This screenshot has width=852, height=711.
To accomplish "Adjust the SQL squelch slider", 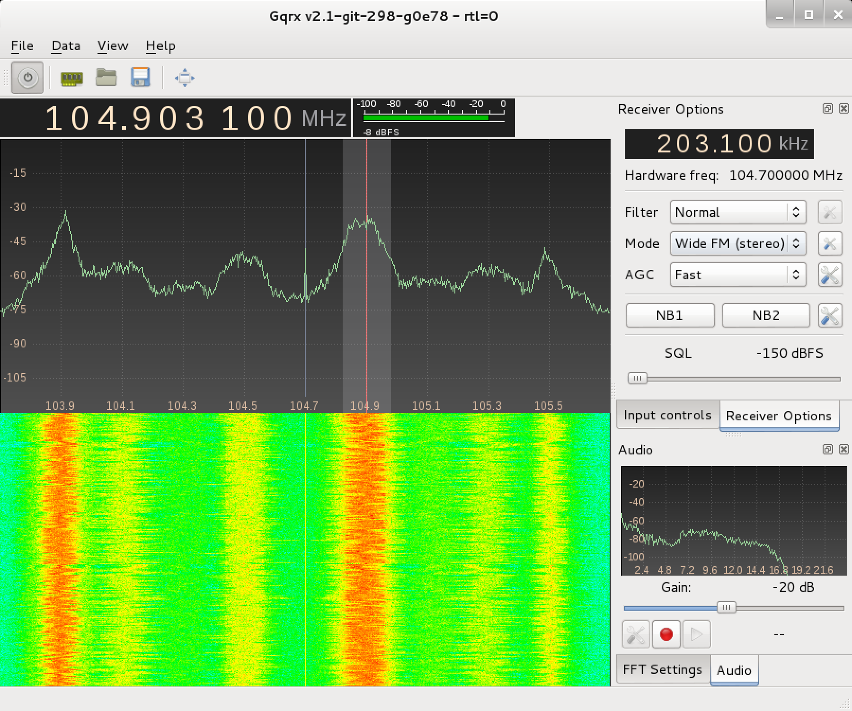I will 637,378.
